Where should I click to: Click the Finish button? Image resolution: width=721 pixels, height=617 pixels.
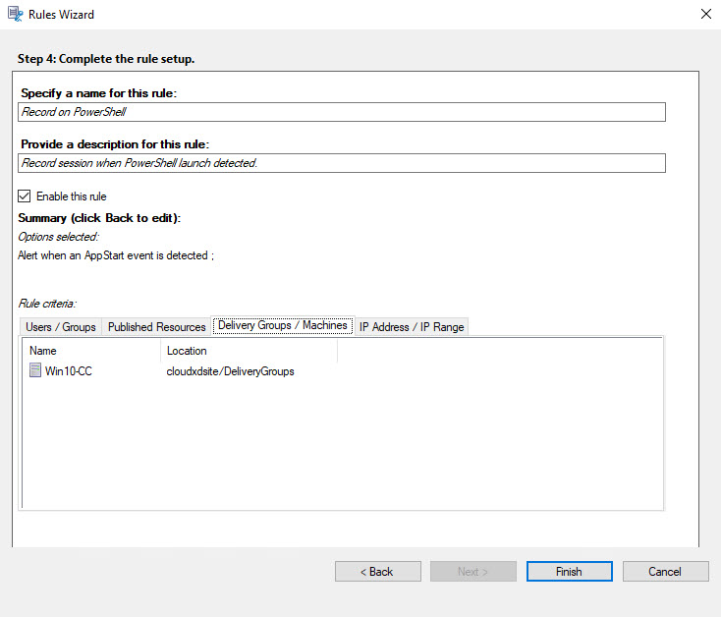point(570,572)
